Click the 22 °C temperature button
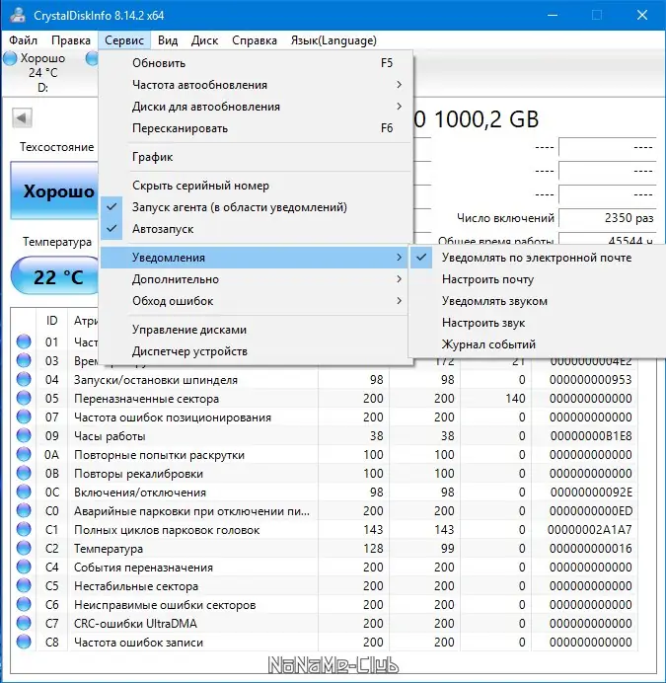This screenshot has width=666, height=683. coord(59,277)
